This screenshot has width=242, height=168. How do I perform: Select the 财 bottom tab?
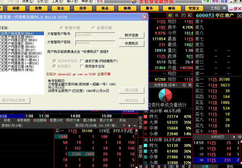(x=153, y=166)
